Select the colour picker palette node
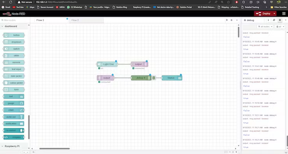Viewport: 288px width, 154px height. click(x=14, y=83)
